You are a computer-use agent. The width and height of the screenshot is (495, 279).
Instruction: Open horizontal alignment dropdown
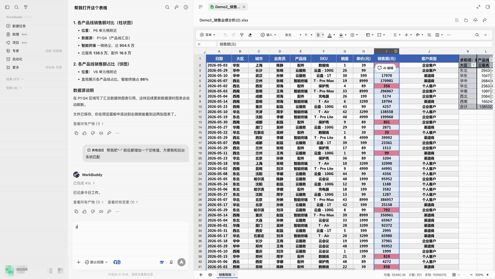pos(396,35)
